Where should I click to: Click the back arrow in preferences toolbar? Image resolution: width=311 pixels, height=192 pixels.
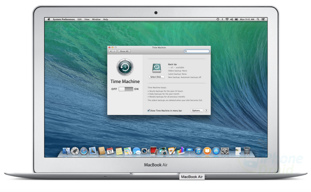[x=111, y=51]
